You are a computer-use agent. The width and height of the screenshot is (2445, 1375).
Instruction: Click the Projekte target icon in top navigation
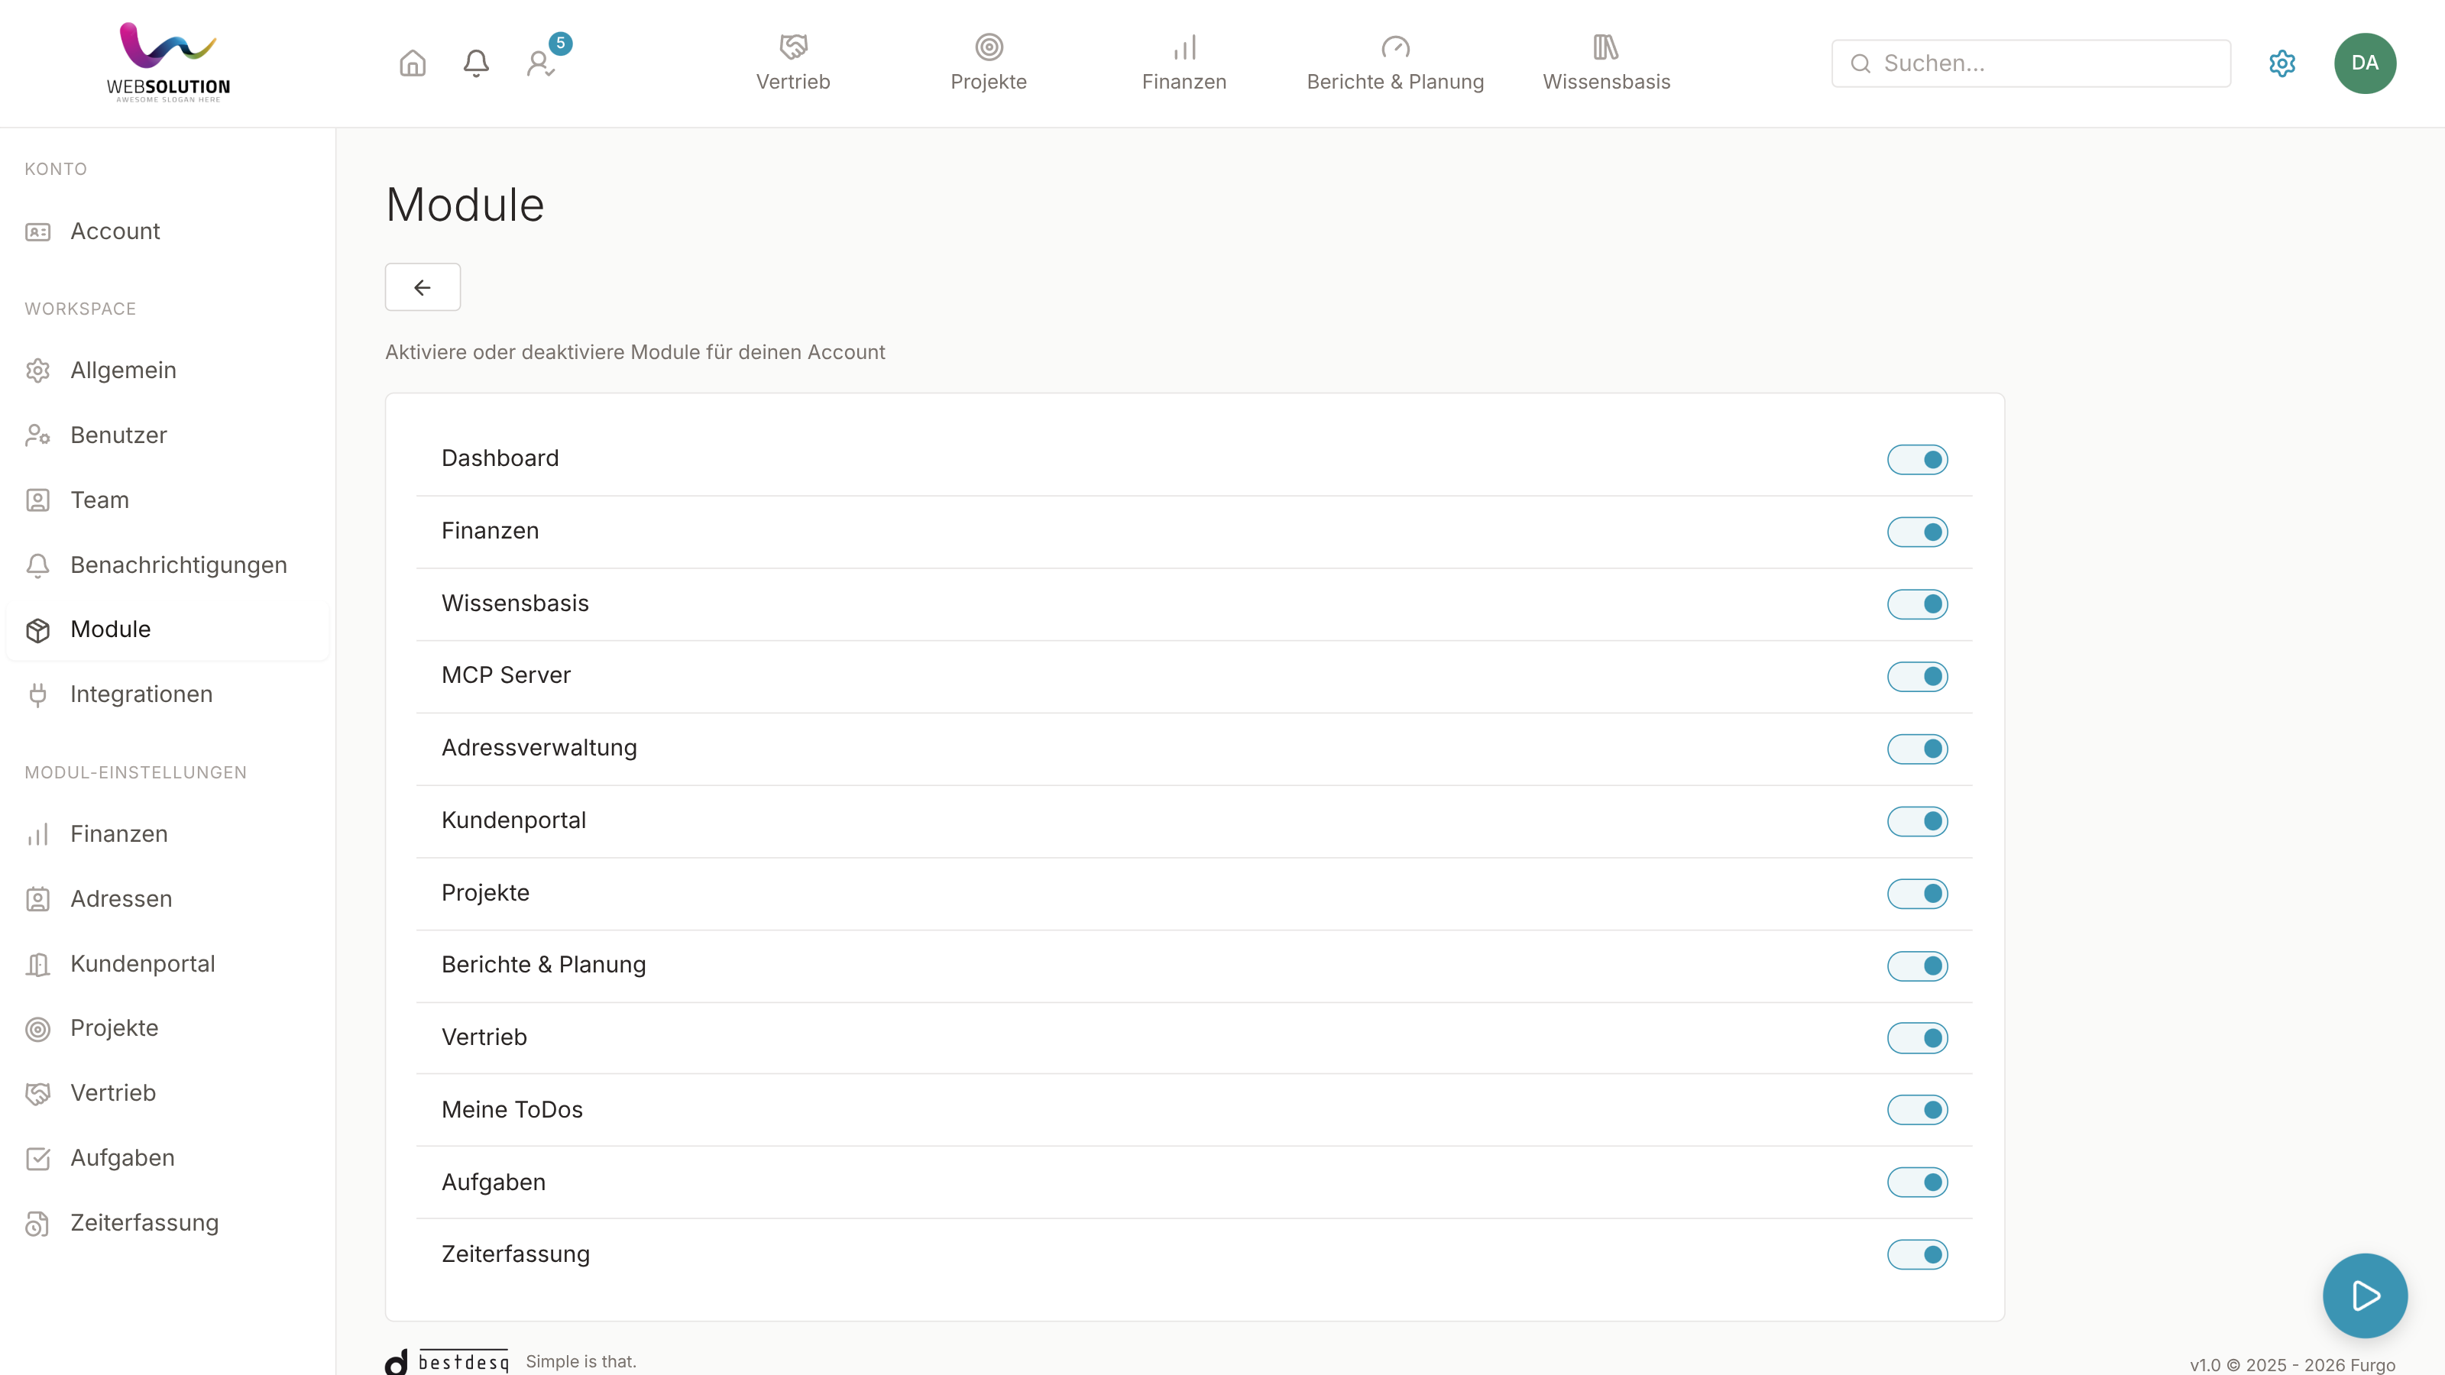tap(988, 47)
